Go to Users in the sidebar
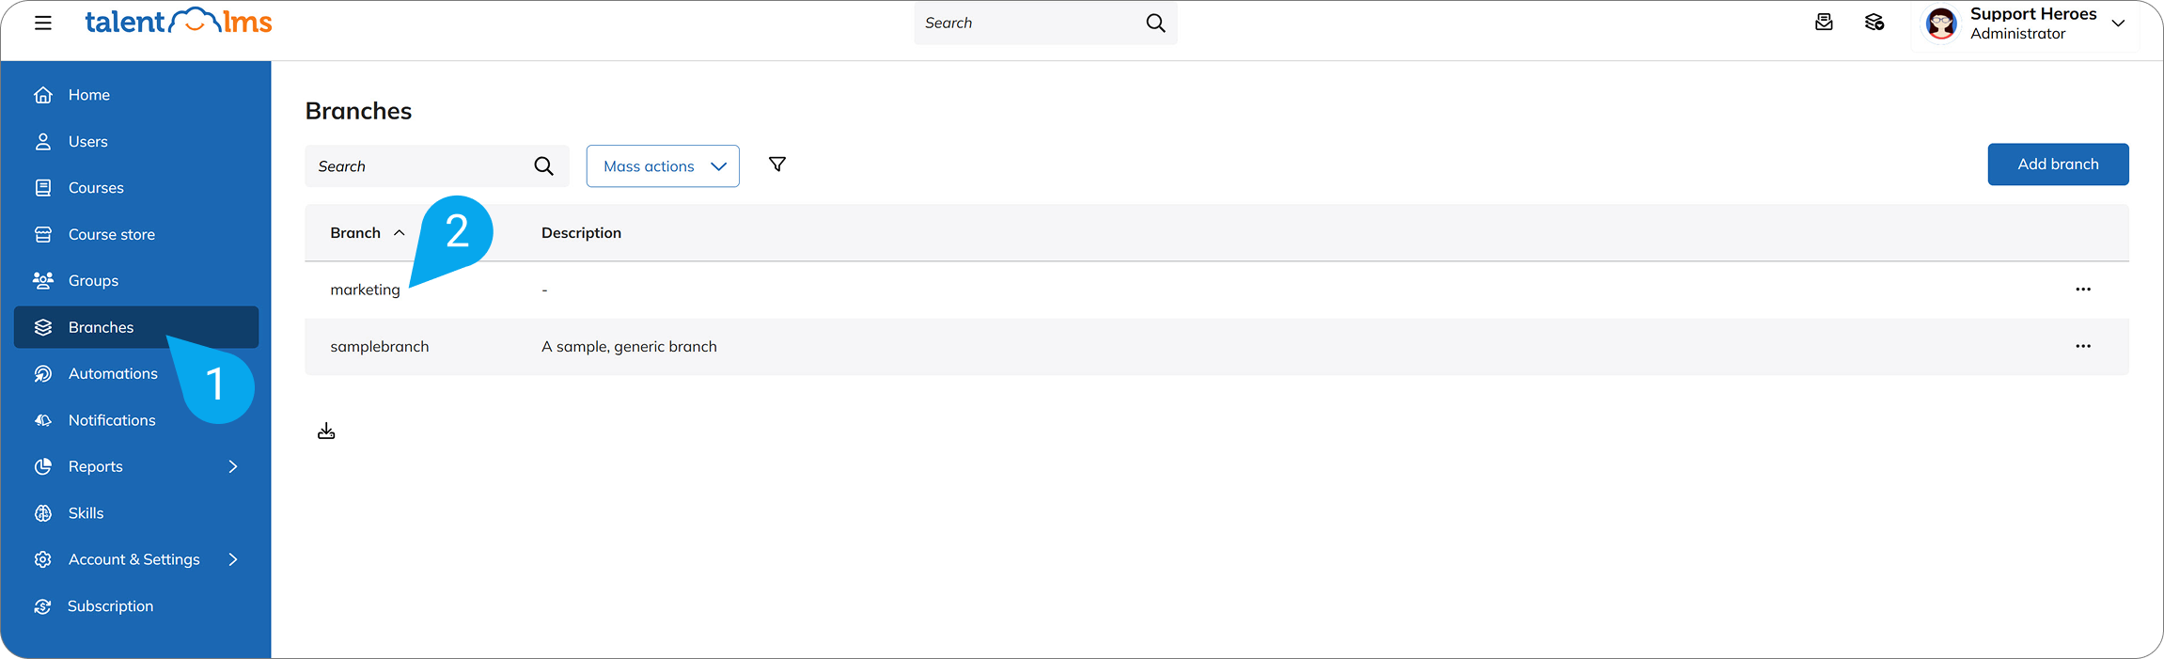 pos(87,142)
